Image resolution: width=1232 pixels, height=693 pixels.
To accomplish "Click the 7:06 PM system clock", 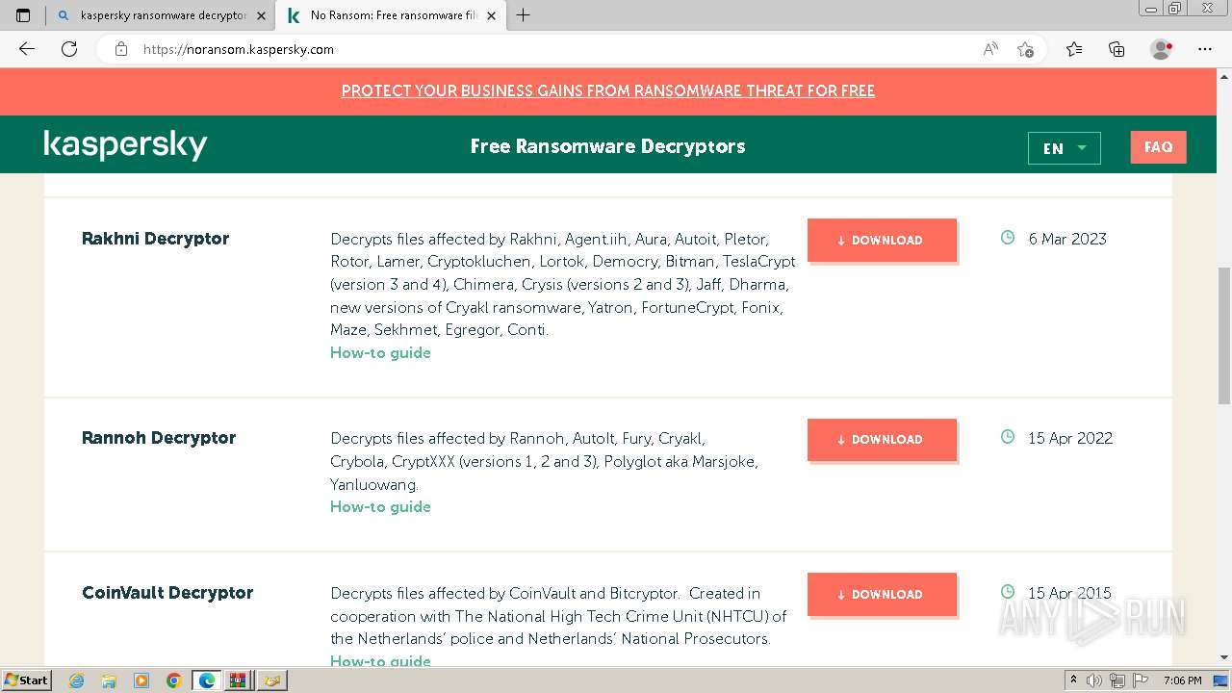I will 1183,680.
